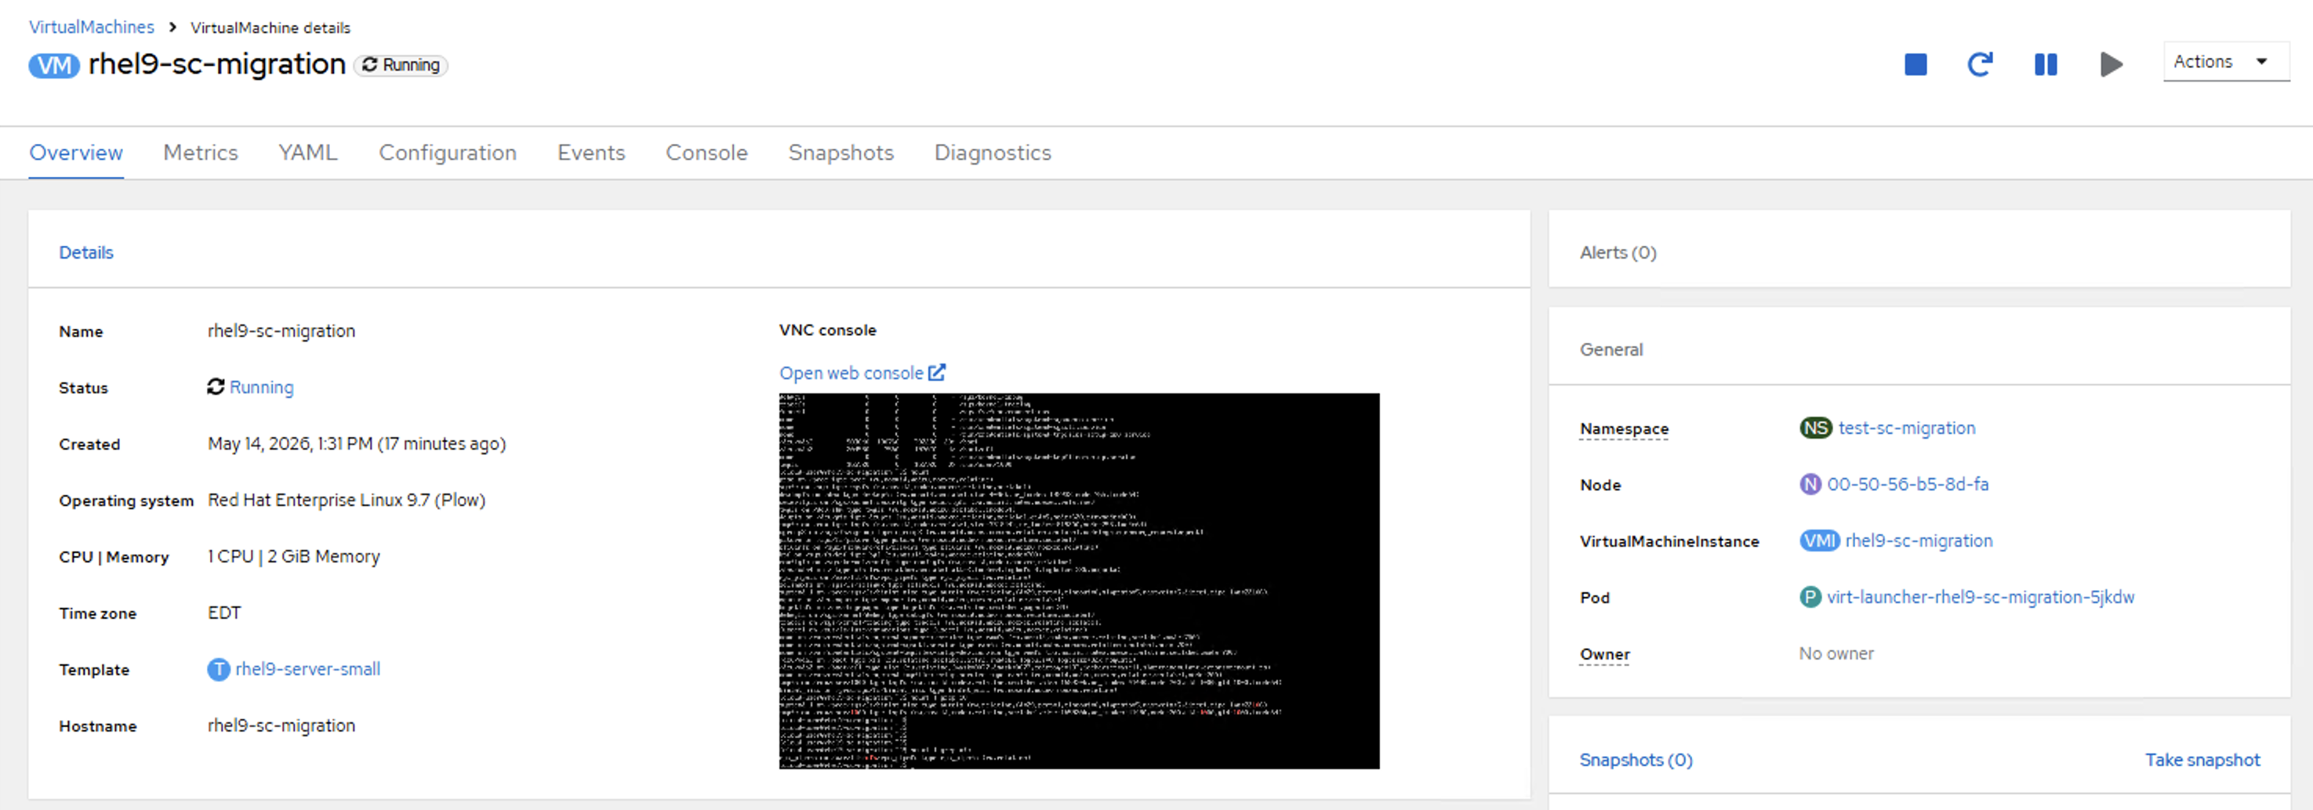Click the 'VNC console' label
This screenshot has width=2313, height=810.
[827, 330]
